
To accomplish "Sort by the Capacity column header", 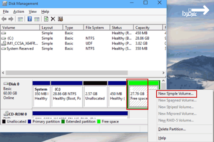I will [148, 28].
